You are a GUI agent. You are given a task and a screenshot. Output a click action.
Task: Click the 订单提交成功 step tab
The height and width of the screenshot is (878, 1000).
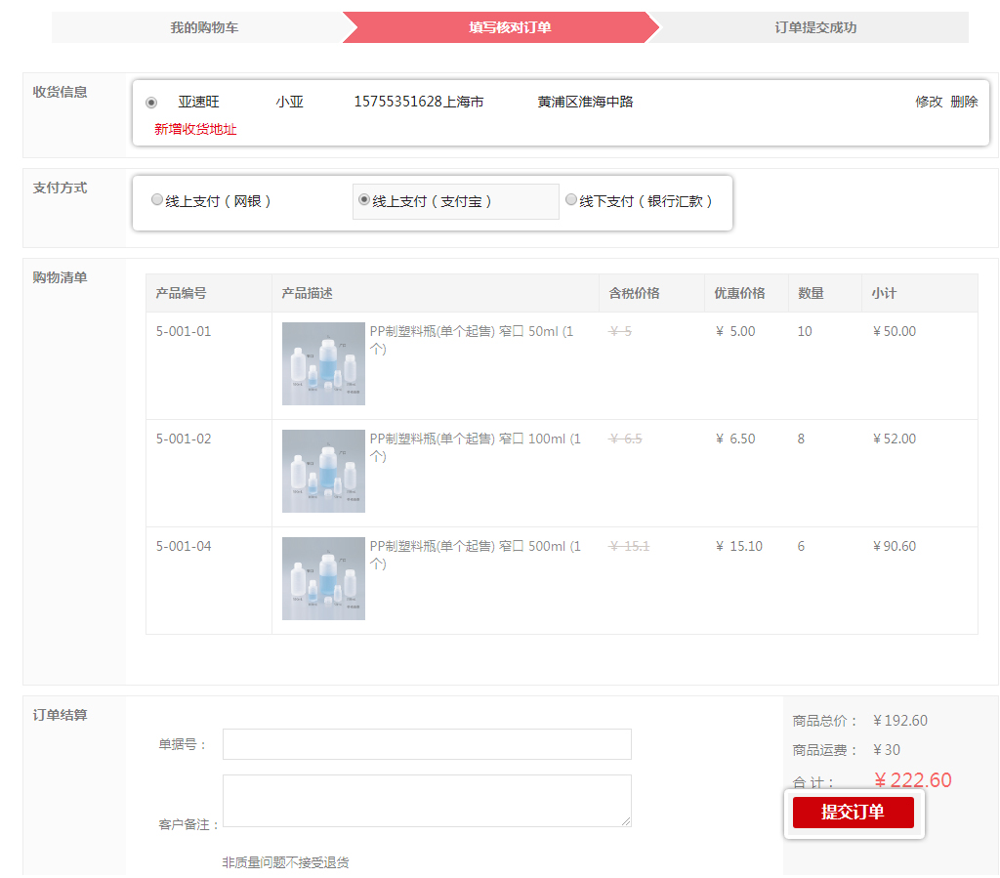(815, 27)
